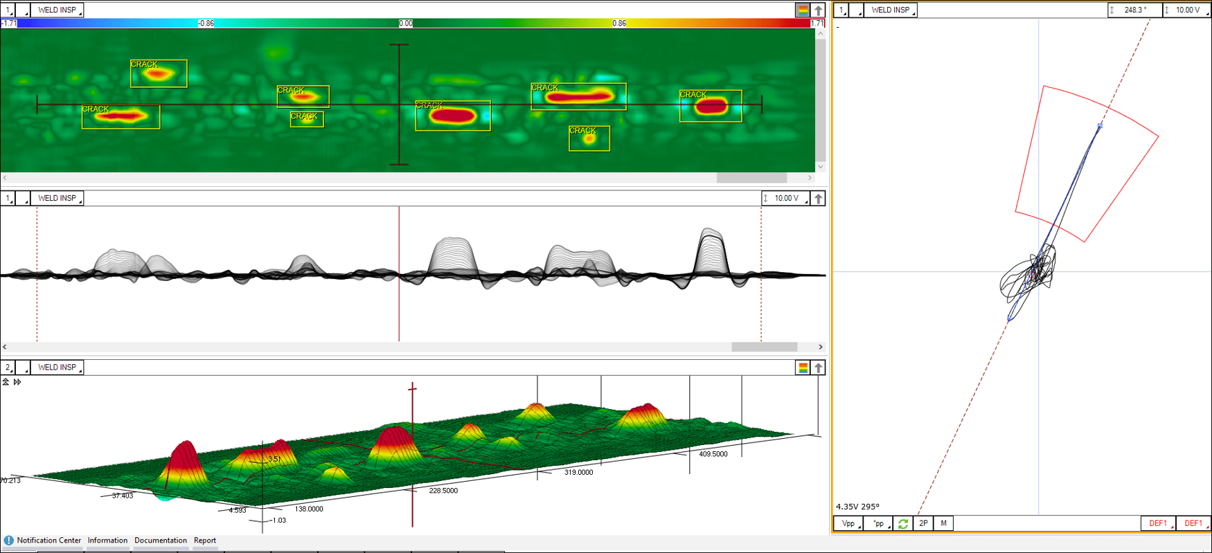Open the Vpp measurement dropdown
1212x553 pixels.
pyautogui.click(x=848, y=524)
